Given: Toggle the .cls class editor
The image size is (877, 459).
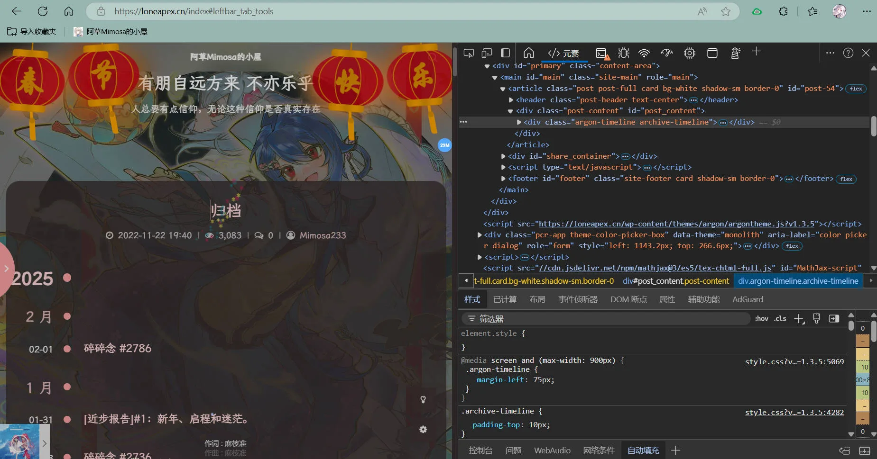Looking at the screenshot, I should pos(780,319).
